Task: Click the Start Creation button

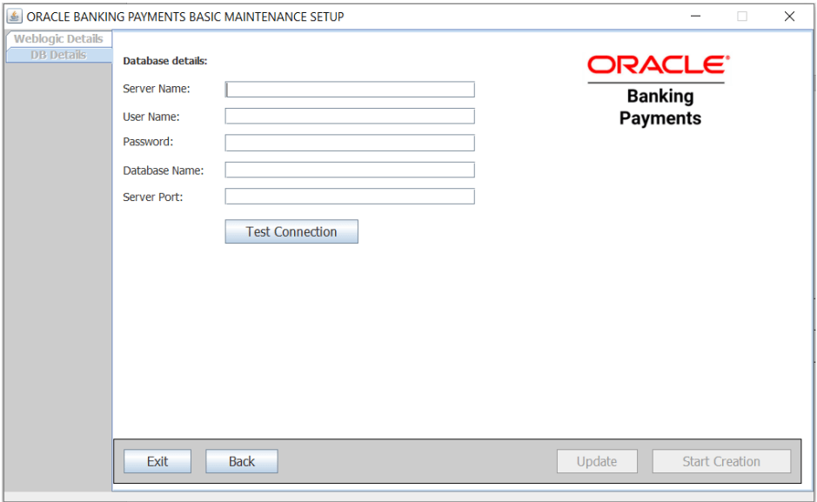Action: click(721, 461)
